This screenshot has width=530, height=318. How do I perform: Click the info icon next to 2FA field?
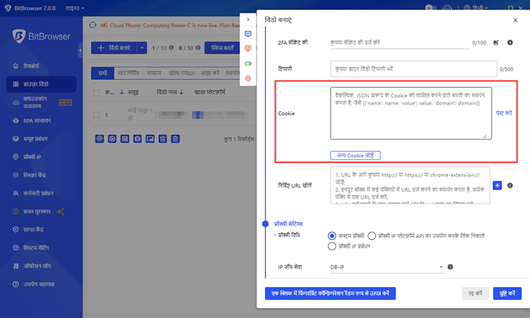[x=510, y=43]
